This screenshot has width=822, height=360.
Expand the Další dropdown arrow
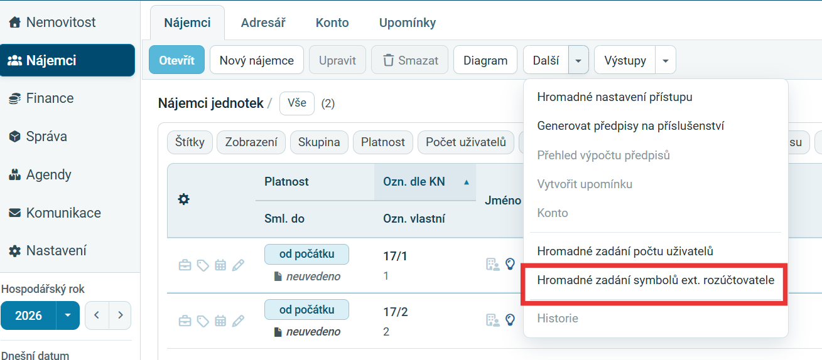point(578,60)
